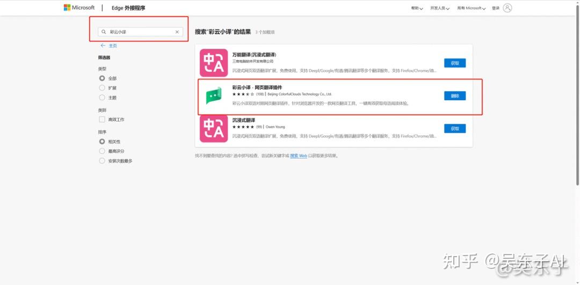Screen dimensions: 580x285
Task: Expand the 开发人员 dropdown menu
Action: coord(440,8)
